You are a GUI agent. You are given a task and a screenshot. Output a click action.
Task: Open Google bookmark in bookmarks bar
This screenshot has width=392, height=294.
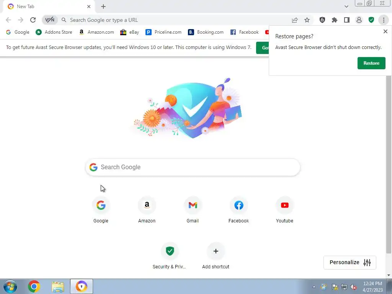pos(18,32)
